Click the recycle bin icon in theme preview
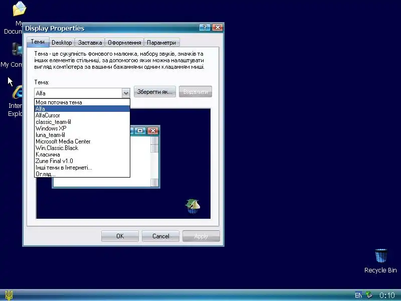 [192, 206]
